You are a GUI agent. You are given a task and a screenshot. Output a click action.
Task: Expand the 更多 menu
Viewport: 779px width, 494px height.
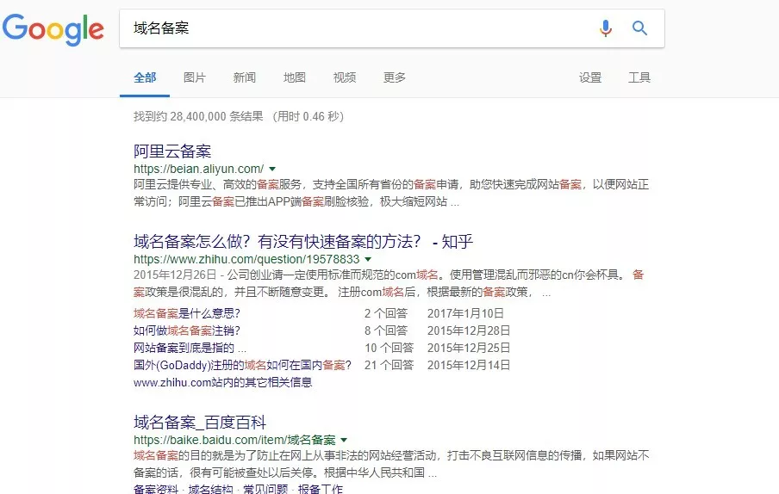395,77
